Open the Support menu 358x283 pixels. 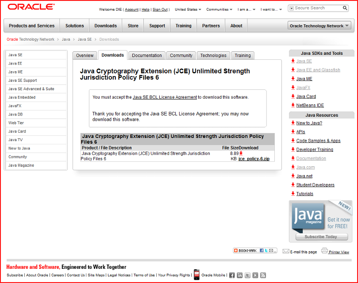[x=157, y=26]
